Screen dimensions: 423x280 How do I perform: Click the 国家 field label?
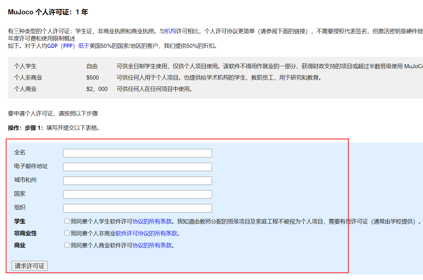[20, 194]
